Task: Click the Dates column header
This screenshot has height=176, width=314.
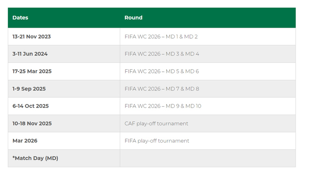Action: coord(20,18)
